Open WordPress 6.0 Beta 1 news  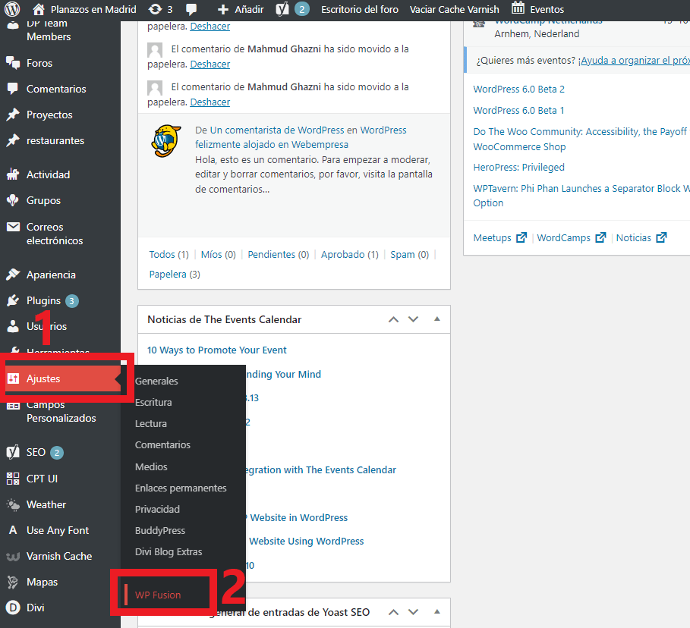click(x=518, y=110)
